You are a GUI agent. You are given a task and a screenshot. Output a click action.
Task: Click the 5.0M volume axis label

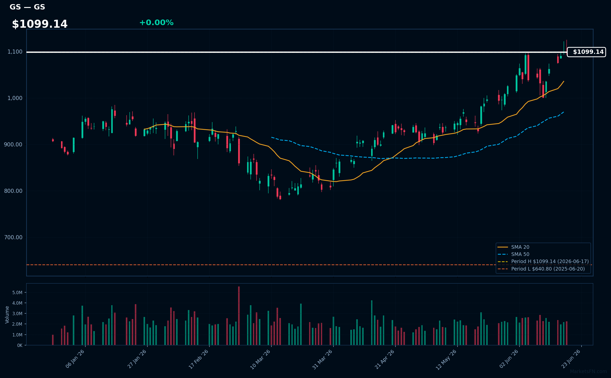point(17,293)
